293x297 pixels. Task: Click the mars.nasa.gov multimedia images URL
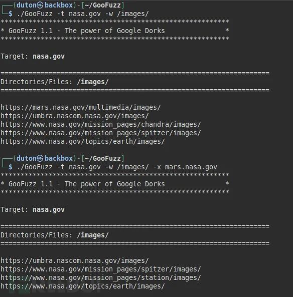point(81,107)
